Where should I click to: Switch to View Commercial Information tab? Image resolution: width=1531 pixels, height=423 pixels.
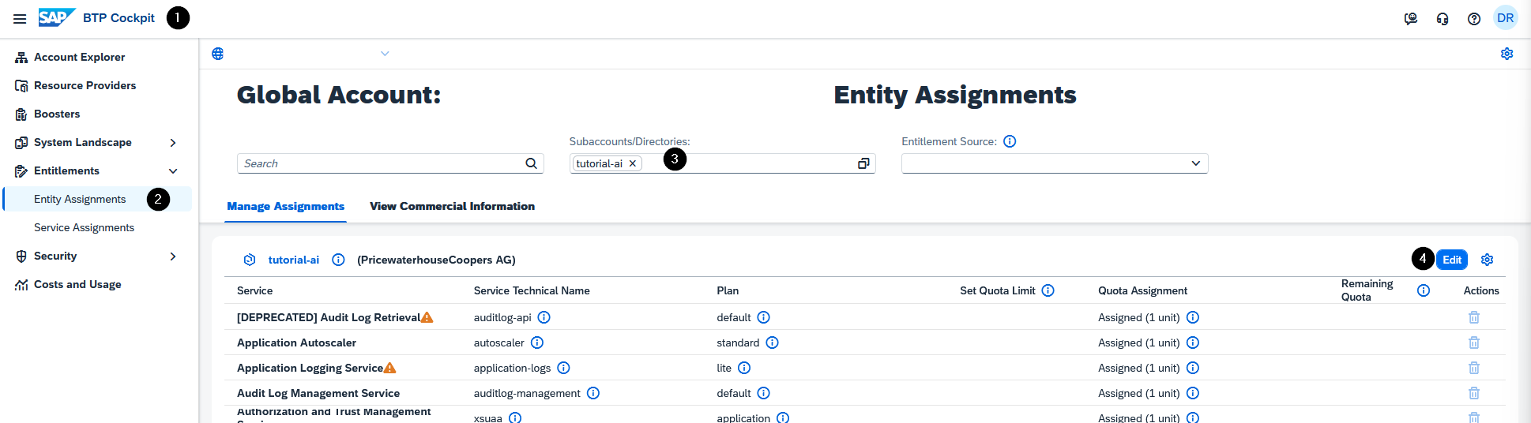(x=452, y=206)
